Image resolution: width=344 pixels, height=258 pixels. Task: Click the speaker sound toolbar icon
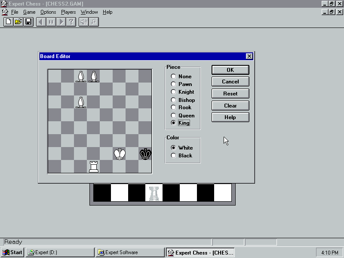[x=84, y=22]
